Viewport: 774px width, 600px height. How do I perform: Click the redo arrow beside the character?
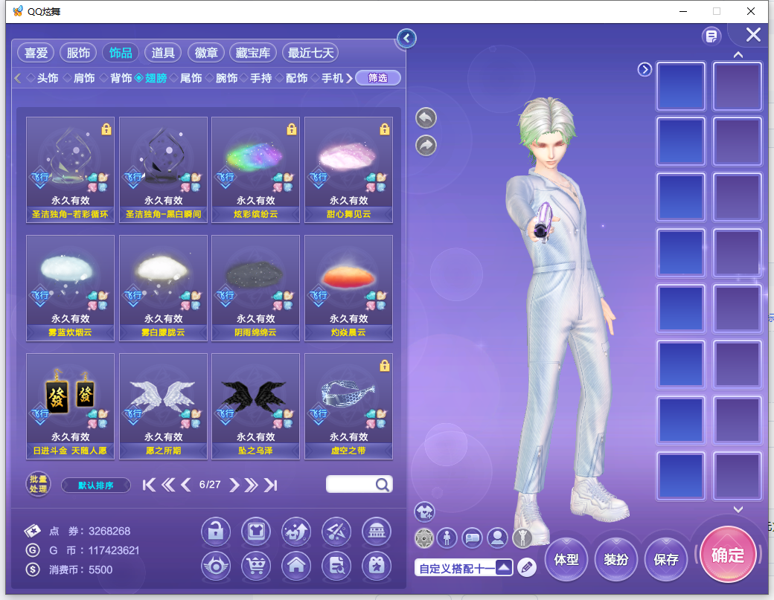tap(426, 146)
